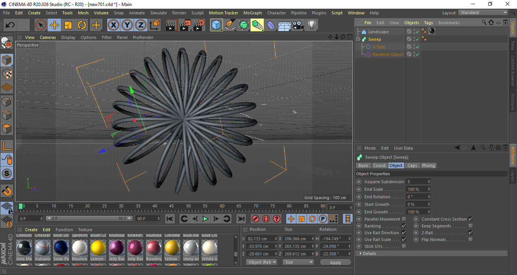517x275 pixels.
Task: Click the Coordinate System icon
Action: click(155, 25)
